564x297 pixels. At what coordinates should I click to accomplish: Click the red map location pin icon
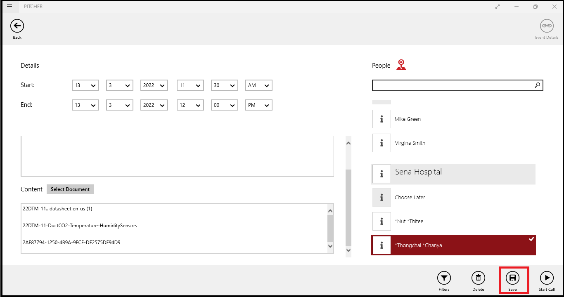pyautogui.click(x=401, y=65)
